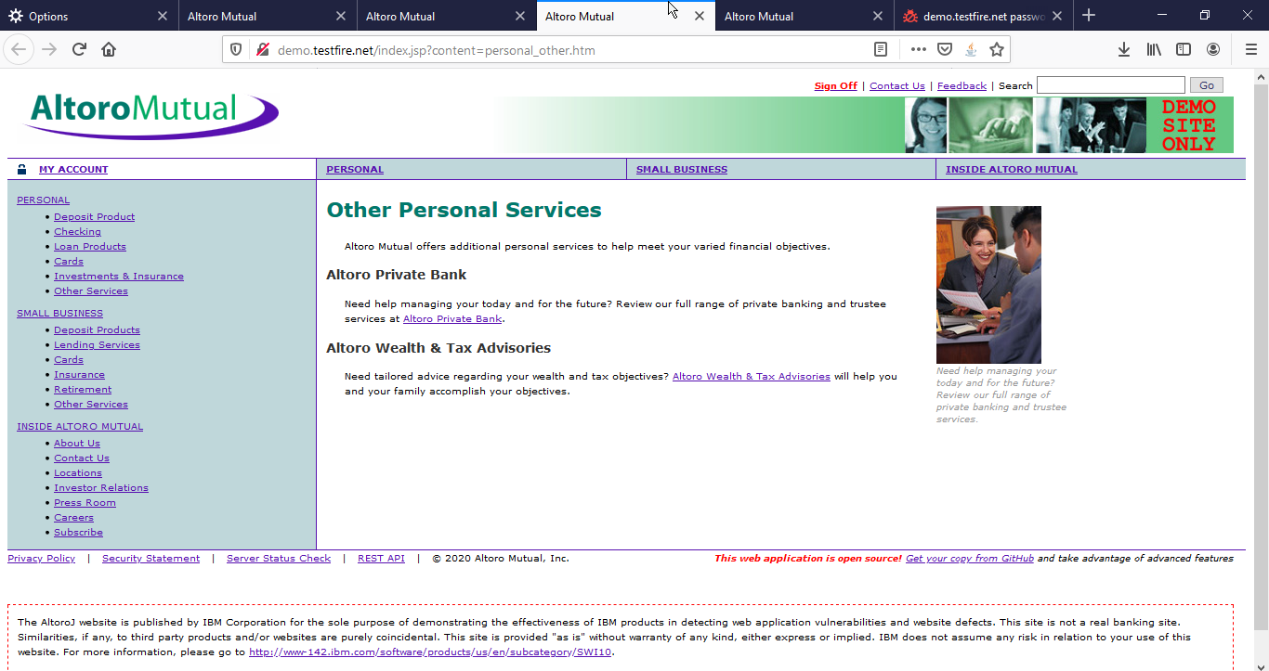Open the Checking link in sidebar
Image resolution: width=1269 pixels, height=671 pixels.
point(77,231)
